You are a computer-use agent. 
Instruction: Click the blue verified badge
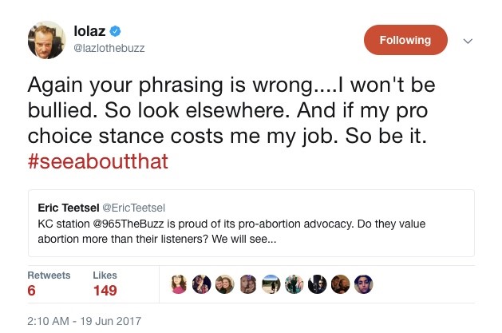click(x=115, y=32)
